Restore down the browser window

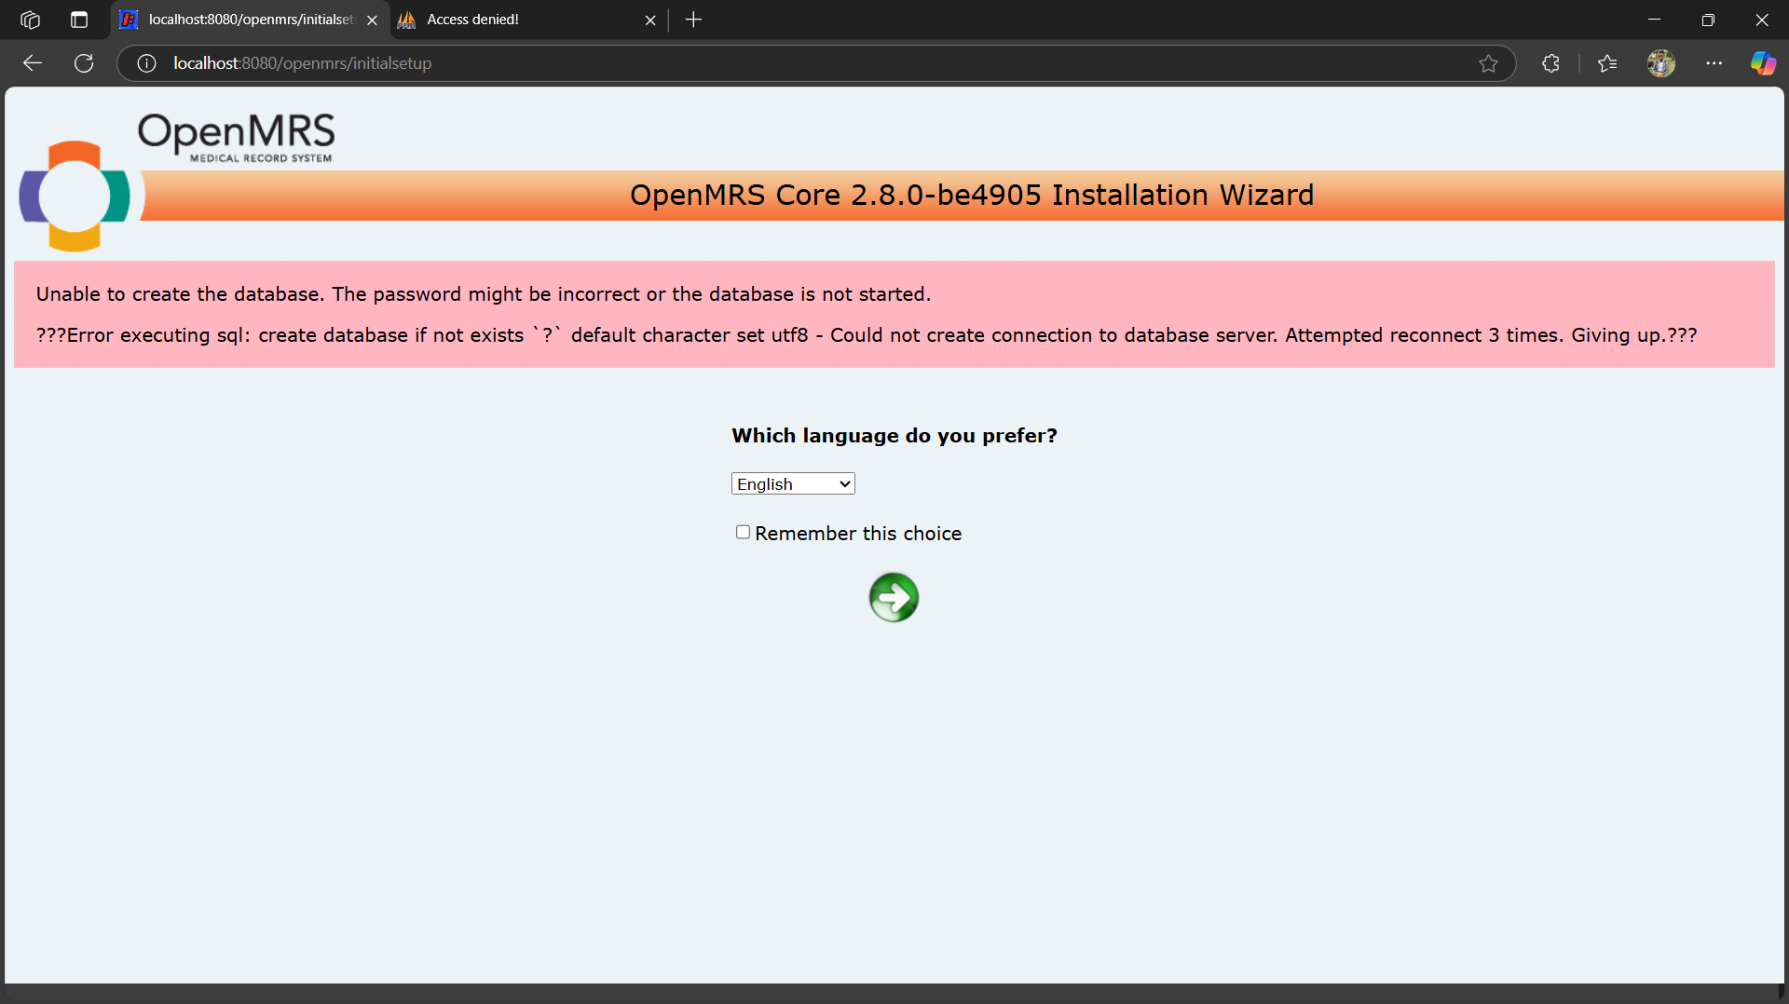pyautogui.click(x=1708, y=20)
